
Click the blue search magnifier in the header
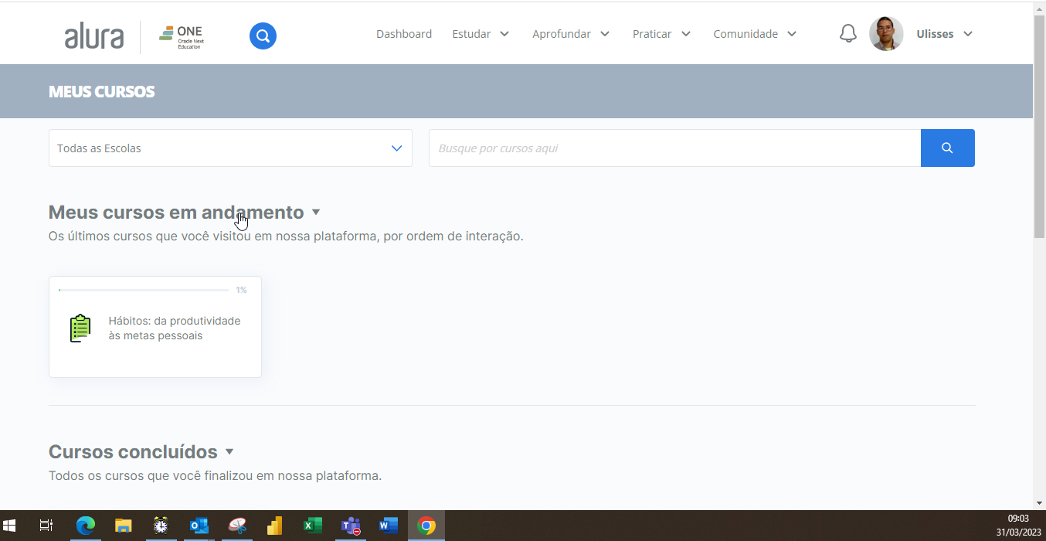point(263,36)
